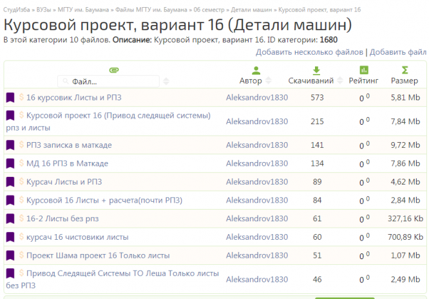Click dollar icon beside МД 16 РПЗ в Маткаде
The height and width of the screenshot is (299, 429).
point(21,163)
